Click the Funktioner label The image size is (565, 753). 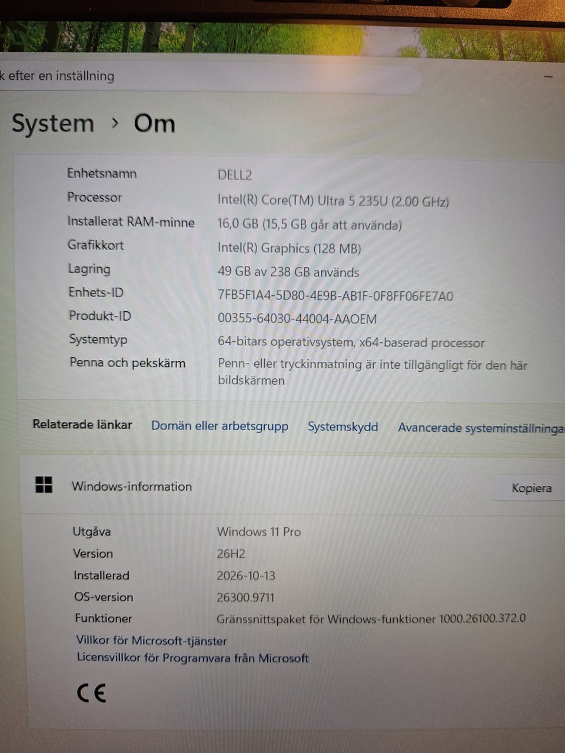(x=104, y=618)
